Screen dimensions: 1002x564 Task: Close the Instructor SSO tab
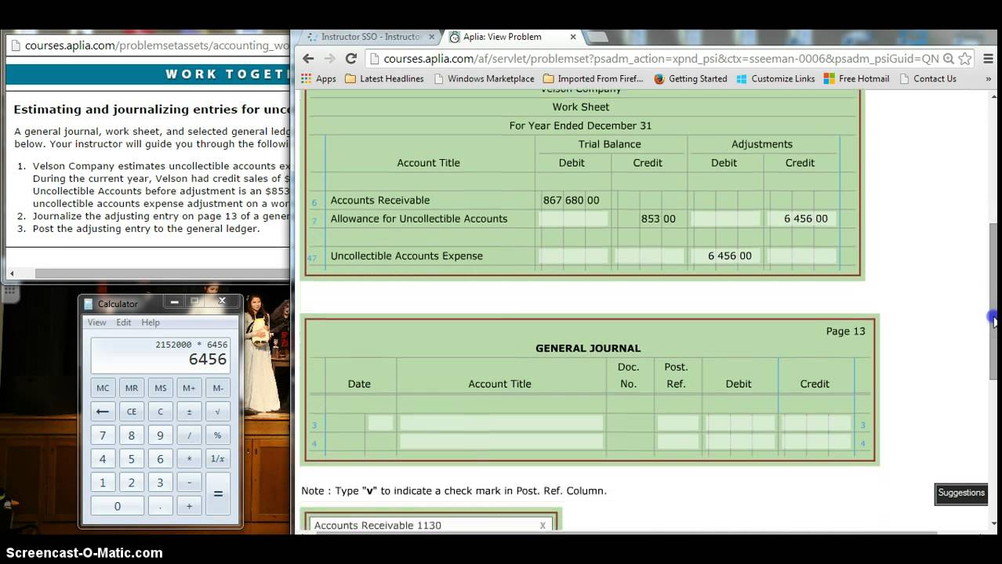tap(431, 37)
